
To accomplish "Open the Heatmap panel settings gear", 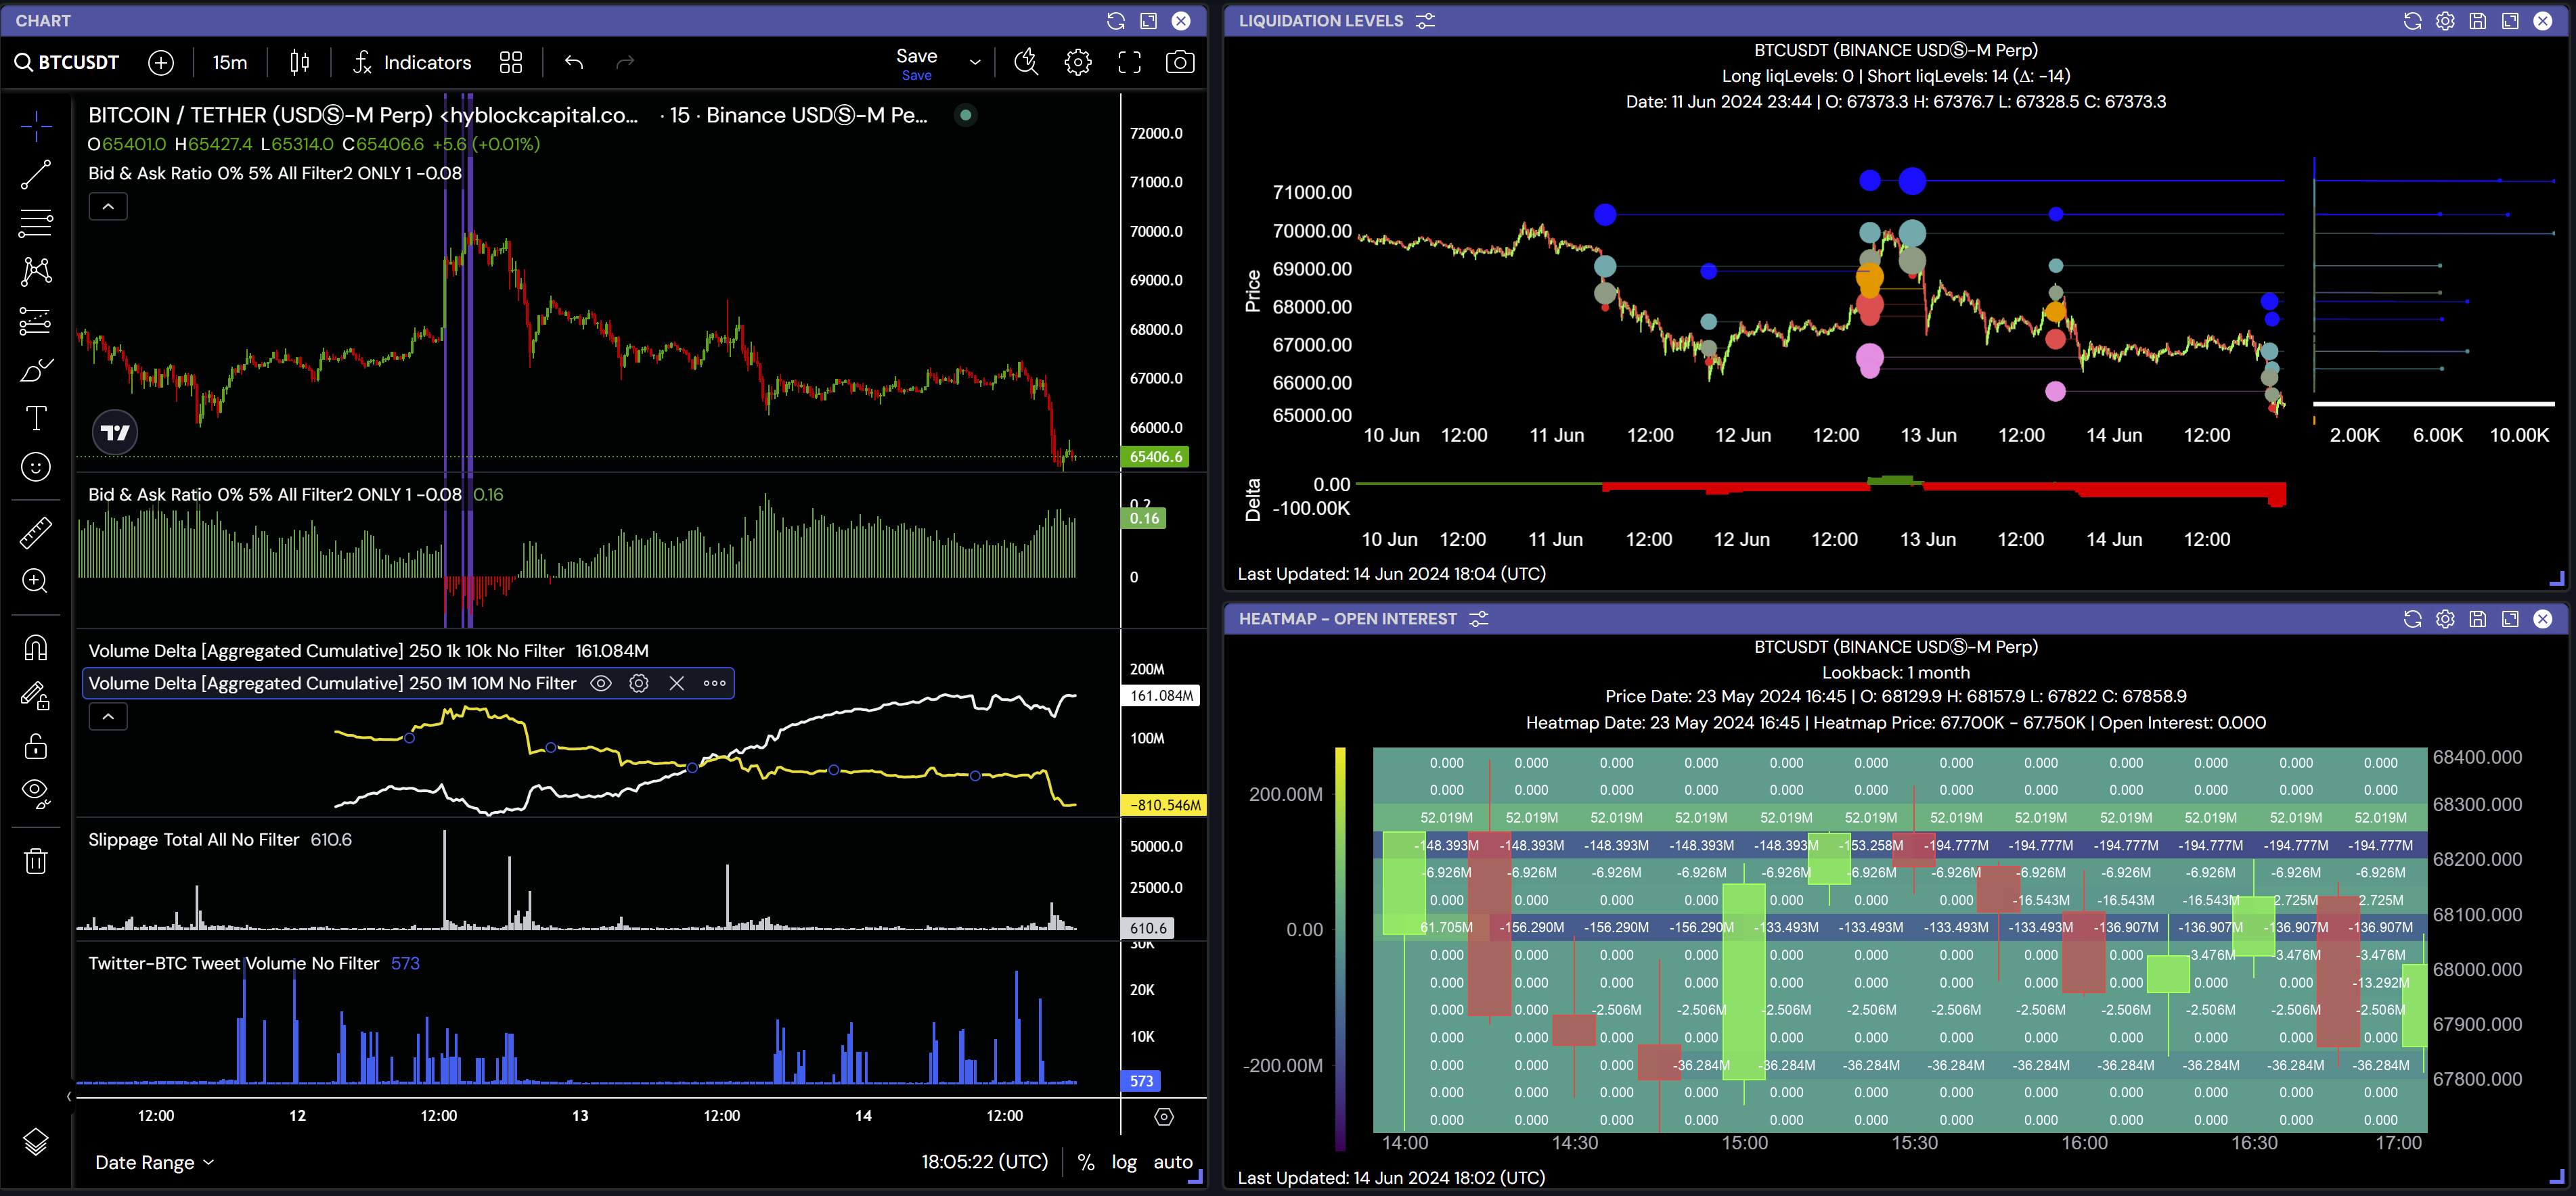I will pyautogui.click(x=2445, y=618).
